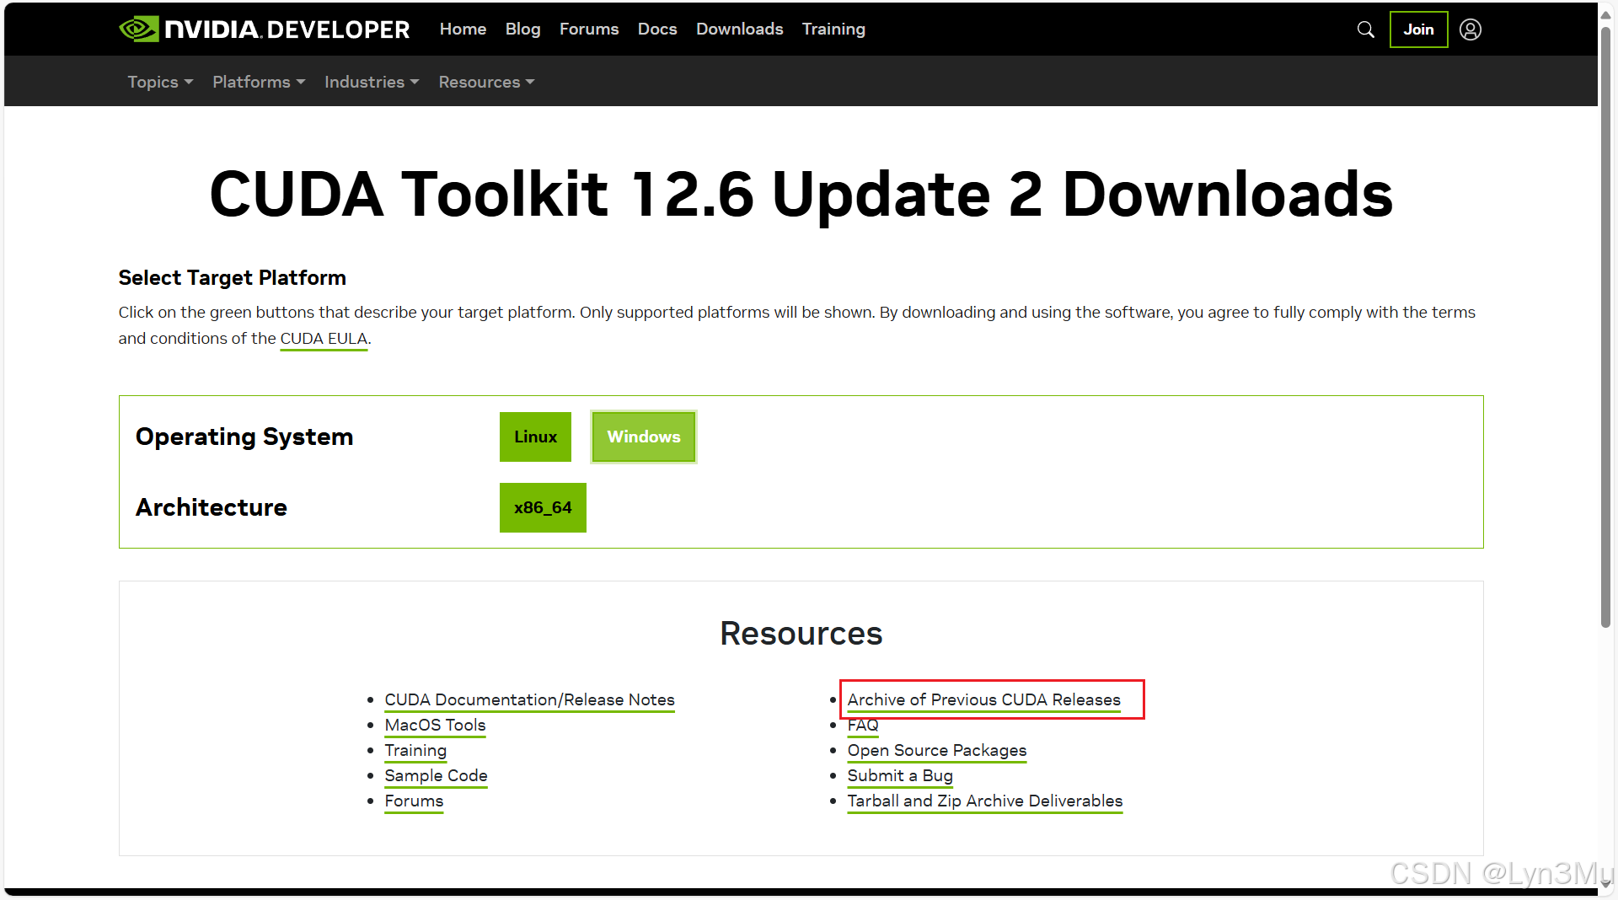Open CUDA Documentation/Release Notes link
1618x900 pixels.
[x=529, y=699]
